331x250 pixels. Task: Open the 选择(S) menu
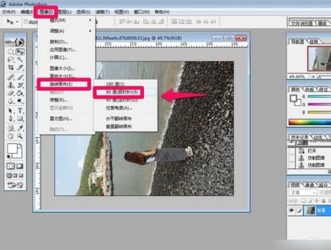(x=84, y=12)
